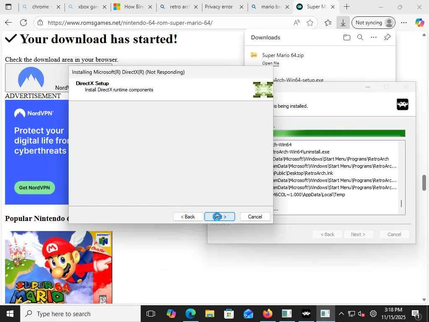Click the Not syncing profile button
The width and height of the screenshot is (429, 322).
pyautogui.click(x=373, y=23)
